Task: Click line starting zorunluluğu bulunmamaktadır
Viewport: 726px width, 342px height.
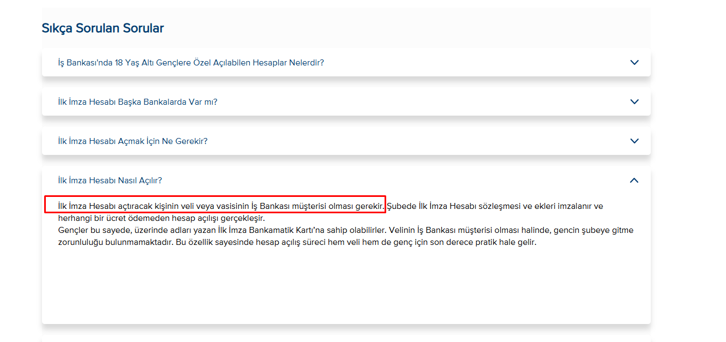Action: [x=297, y=242]
